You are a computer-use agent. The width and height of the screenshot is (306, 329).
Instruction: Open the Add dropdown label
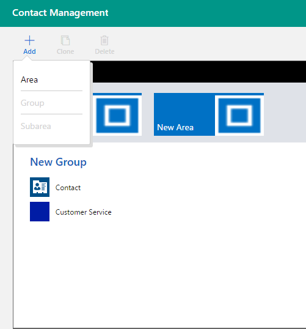click(x=29, y=51)
